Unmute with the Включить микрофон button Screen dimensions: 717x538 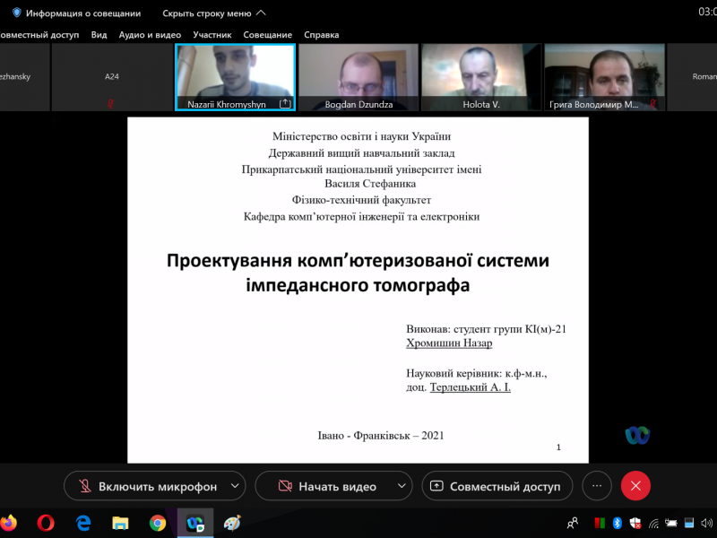tap(148, 486)
